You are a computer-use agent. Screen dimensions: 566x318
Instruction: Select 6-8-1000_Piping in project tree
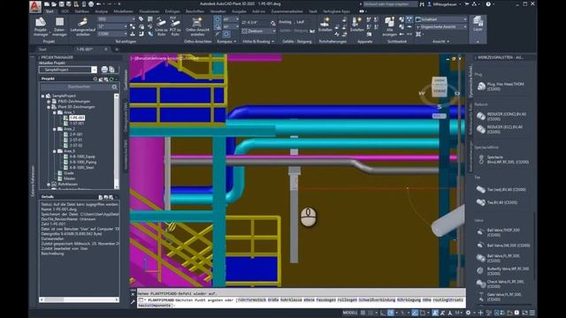tap(83, 163)
